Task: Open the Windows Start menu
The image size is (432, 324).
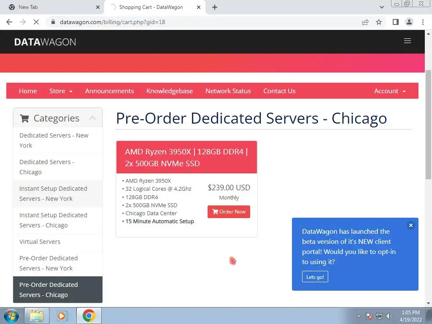Action: coord(11,316)
